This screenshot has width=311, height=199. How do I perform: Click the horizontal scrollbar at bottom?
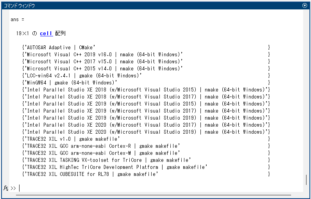tap(153, 195)
